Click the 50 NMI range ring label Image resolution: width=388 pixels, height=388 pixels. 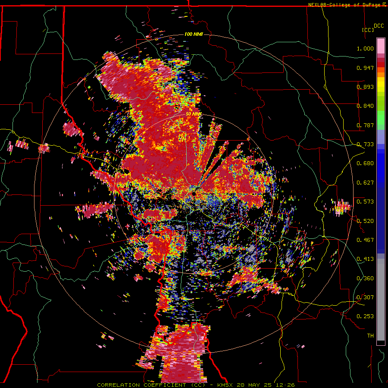pyautogui.click(x=194, y=114)
